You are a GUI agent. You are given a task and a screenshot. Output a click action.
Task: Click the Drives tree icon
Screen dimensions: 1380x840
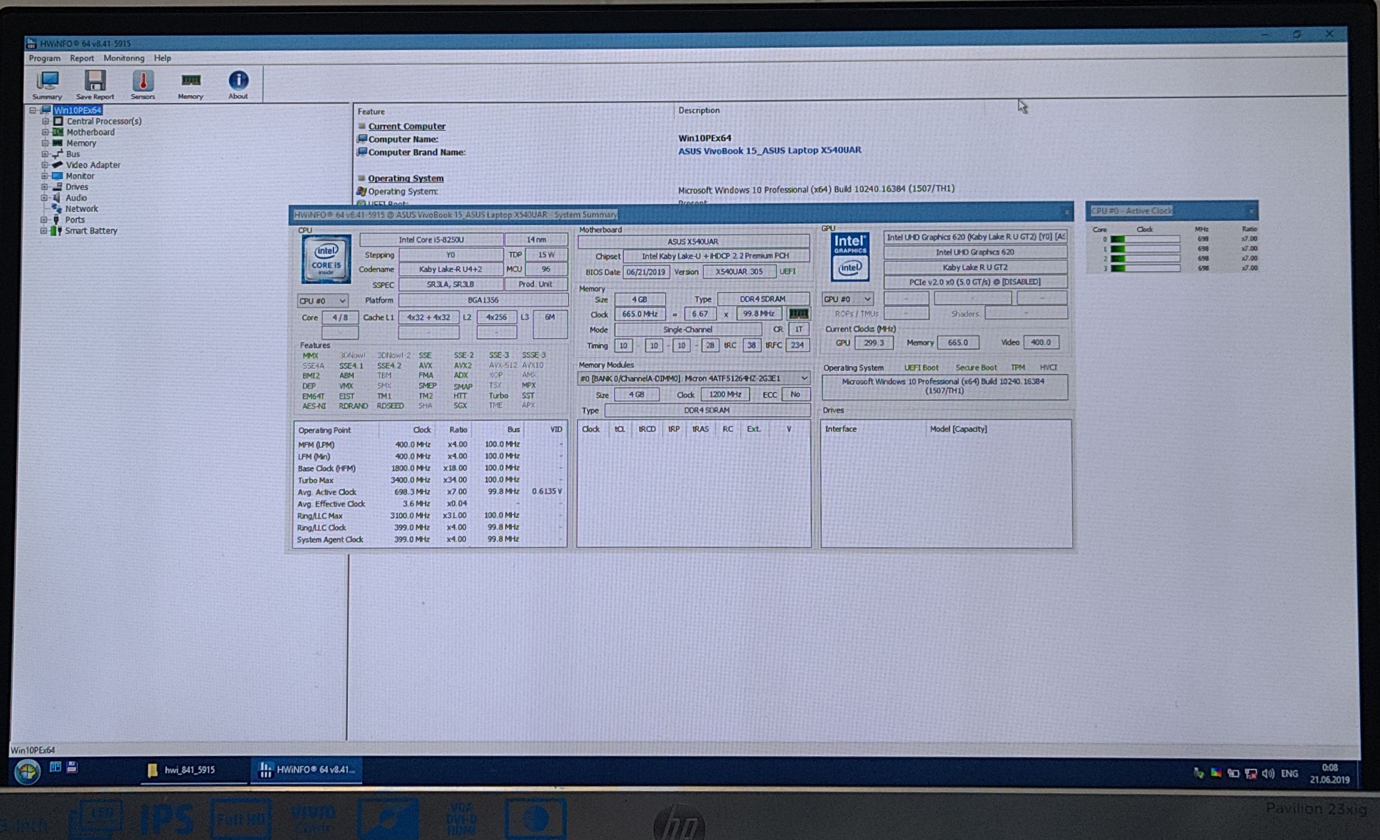tap(57, 187)
